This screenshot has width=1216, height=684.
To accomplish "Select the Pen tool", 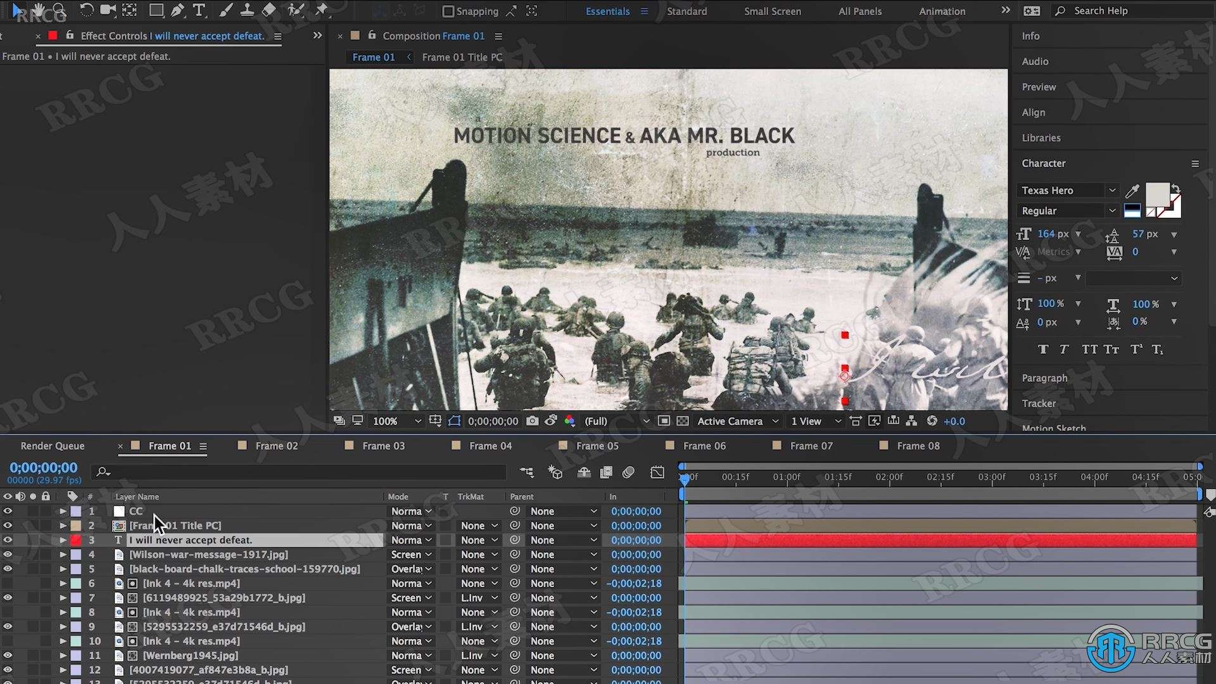I will click(x=178, y=10).
